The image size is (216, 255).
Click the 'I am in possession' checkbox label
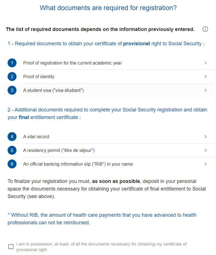(102, 247)
